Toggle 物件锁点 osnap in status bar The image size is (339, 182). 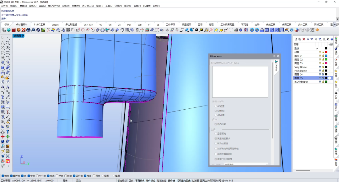point(151,180)
